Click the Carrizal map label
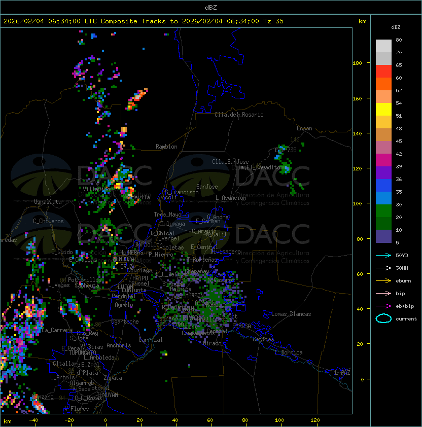Screen dimensions: 422x427 tap(150, 340)
